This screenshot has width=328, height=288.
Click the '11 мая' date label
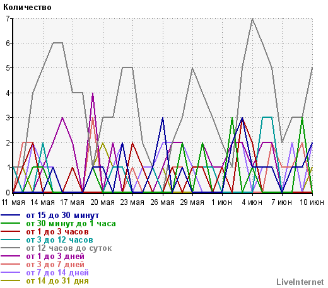point(13,202)
